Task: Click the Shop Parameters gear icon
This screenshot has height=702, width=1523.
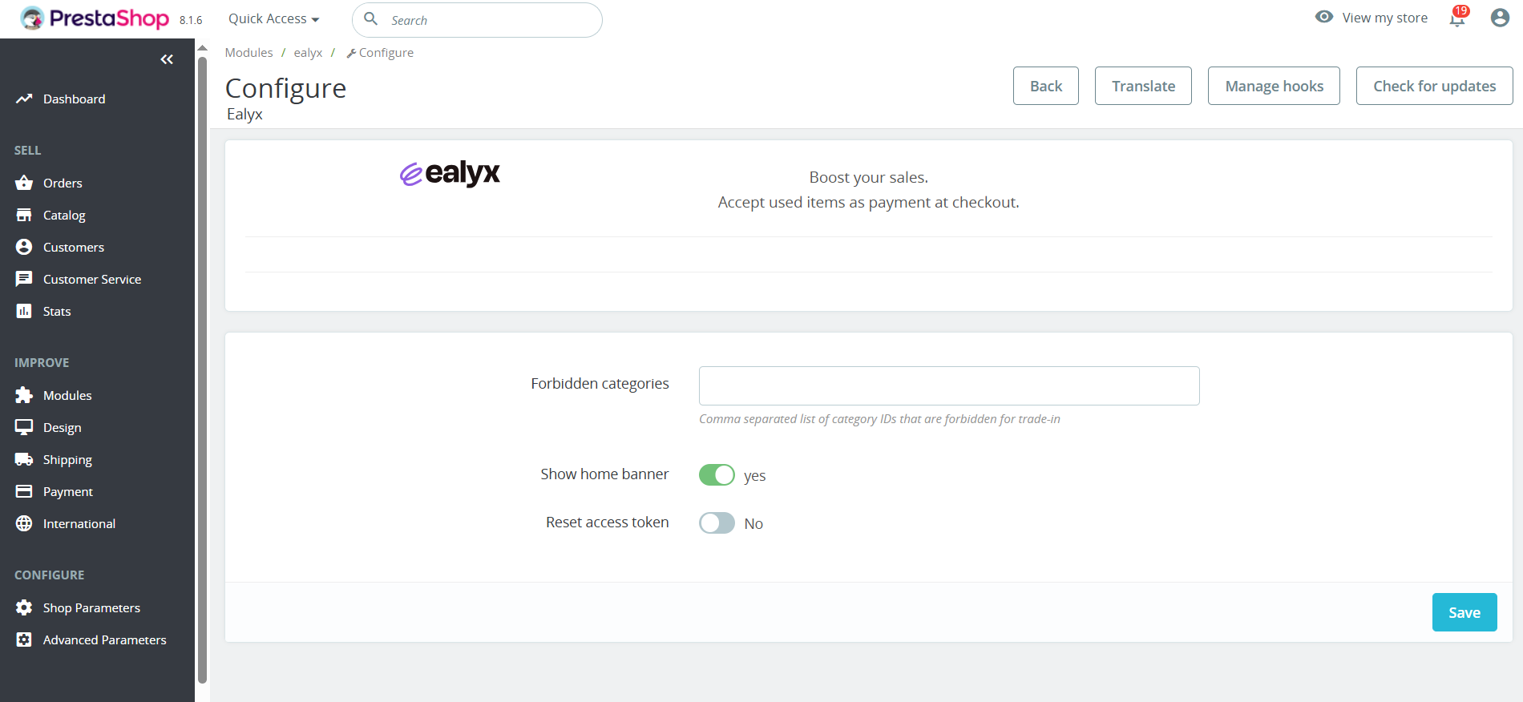Action: click(x=24, y=607)
